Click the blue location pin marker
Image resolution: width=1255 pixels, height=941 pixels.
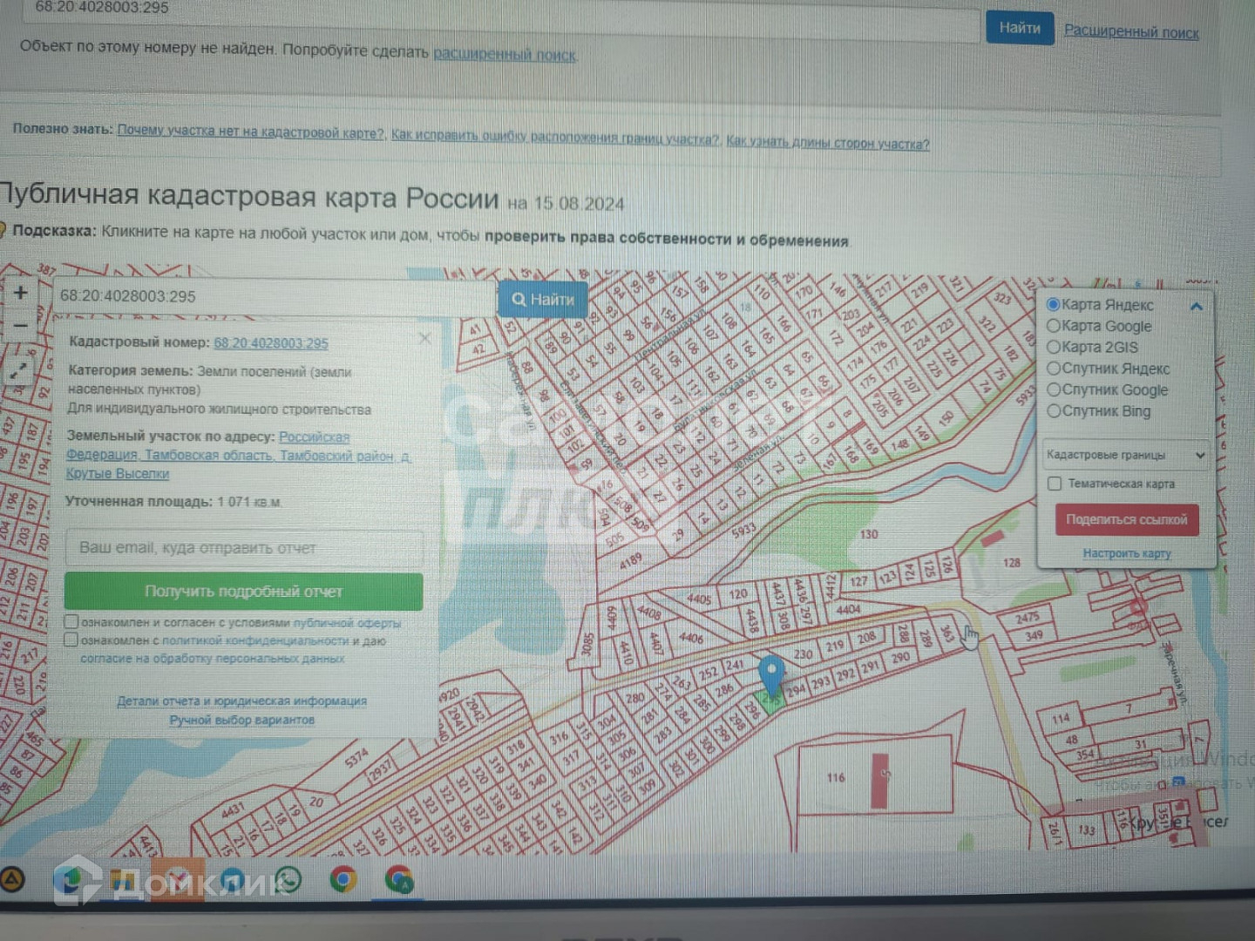(x=771, y=674)
